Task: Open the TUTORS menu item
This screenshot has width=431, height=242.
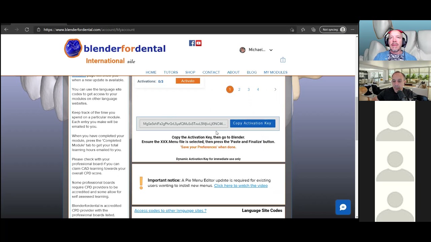Action: click(171, 72)
